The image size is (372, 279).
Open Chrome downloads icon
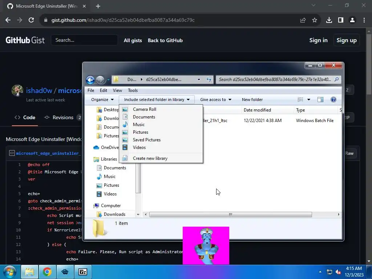click(329, 20)
